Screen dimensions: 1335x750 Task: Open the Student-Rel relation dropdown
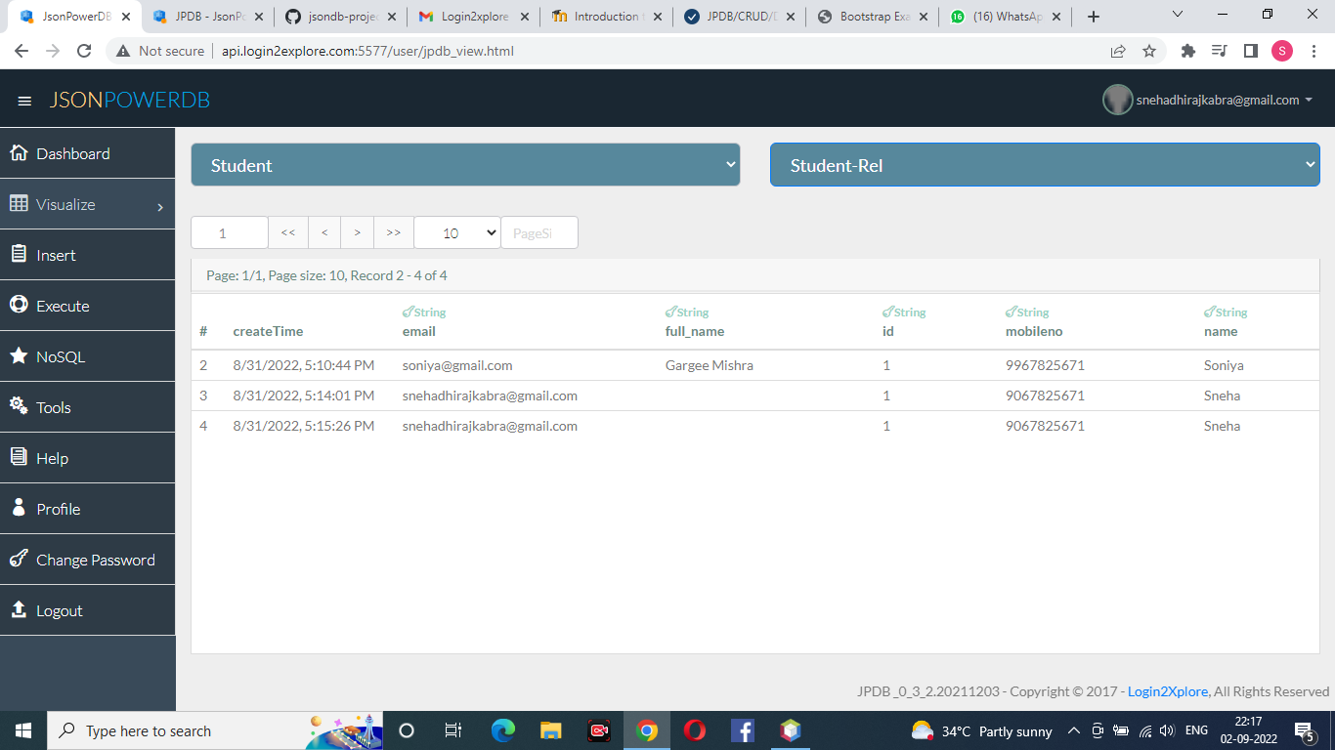[1045, 164]
